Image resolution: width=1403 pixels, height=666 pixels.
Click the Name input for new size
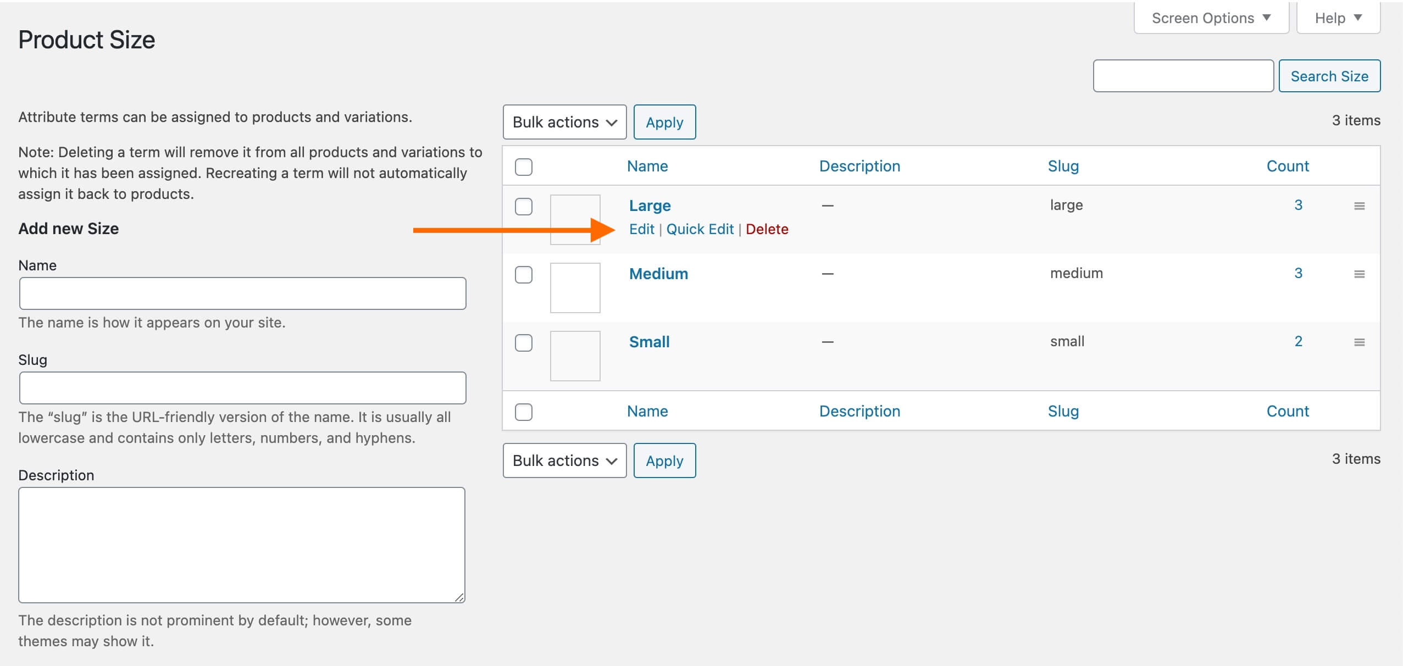click(x=242, y=293)
